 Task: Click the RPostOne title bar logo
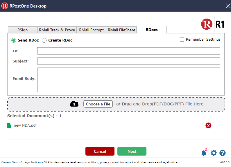(x=4, y=6)
